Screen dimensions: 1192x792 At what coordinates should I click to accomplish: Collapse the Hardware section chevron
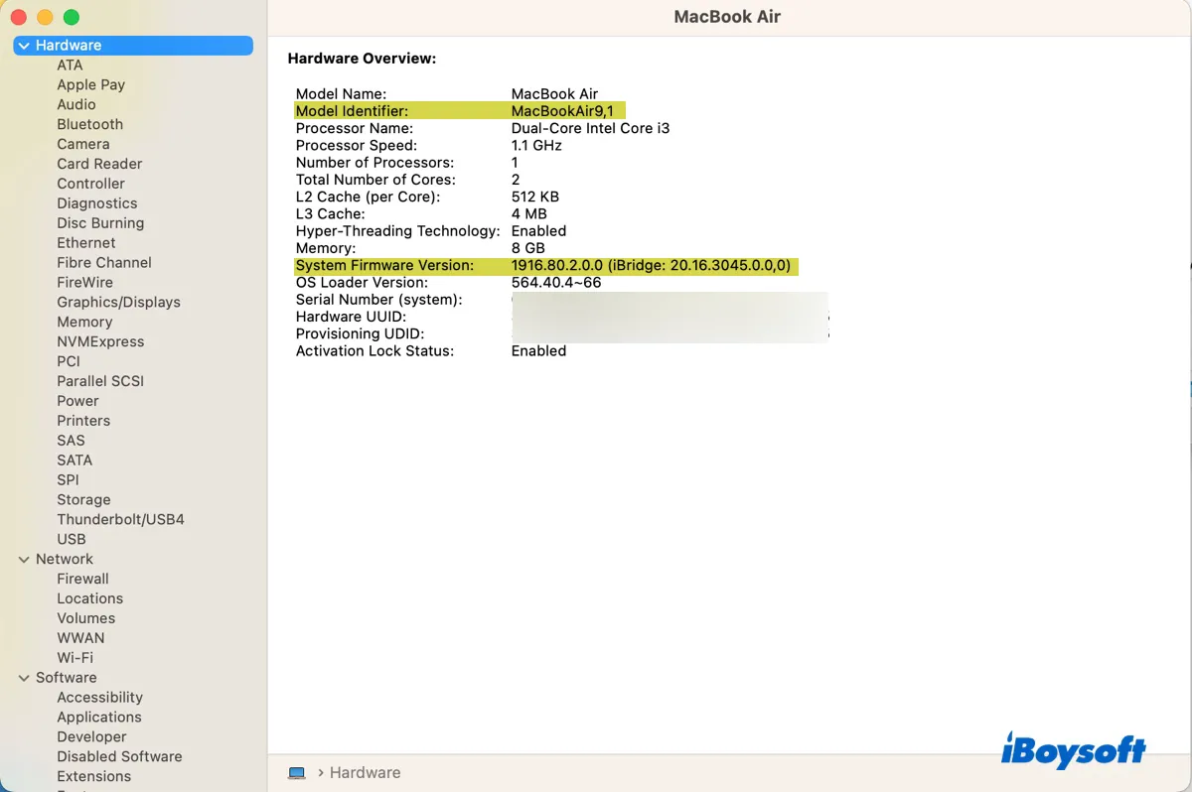[24, 46]
